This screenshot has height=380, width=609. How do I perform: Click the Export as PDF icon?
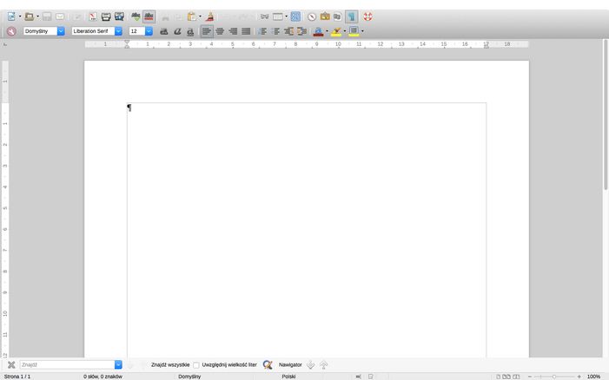92,16
